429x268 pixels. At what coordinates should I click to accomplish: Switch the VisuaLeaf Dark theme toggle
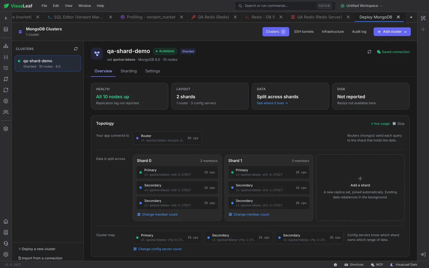coord(404,264)
